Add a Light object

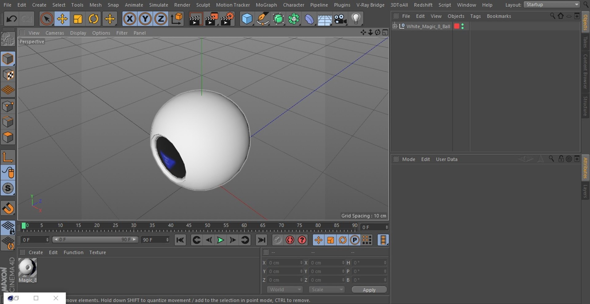click(356, 19)
